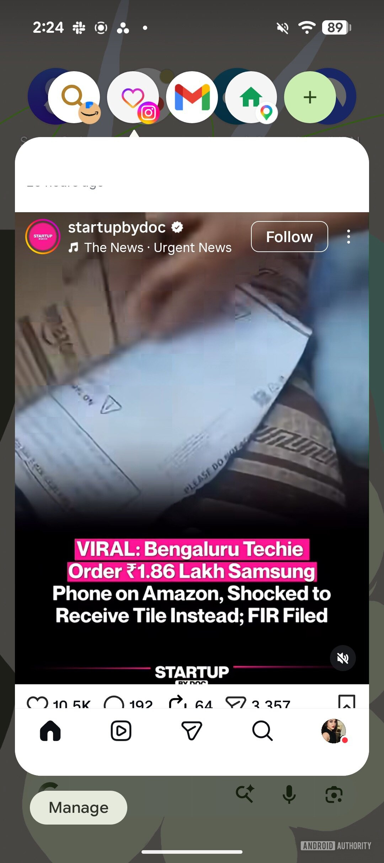Save the post with bookmark icon
384x863 pixels.
pos(347,702)
